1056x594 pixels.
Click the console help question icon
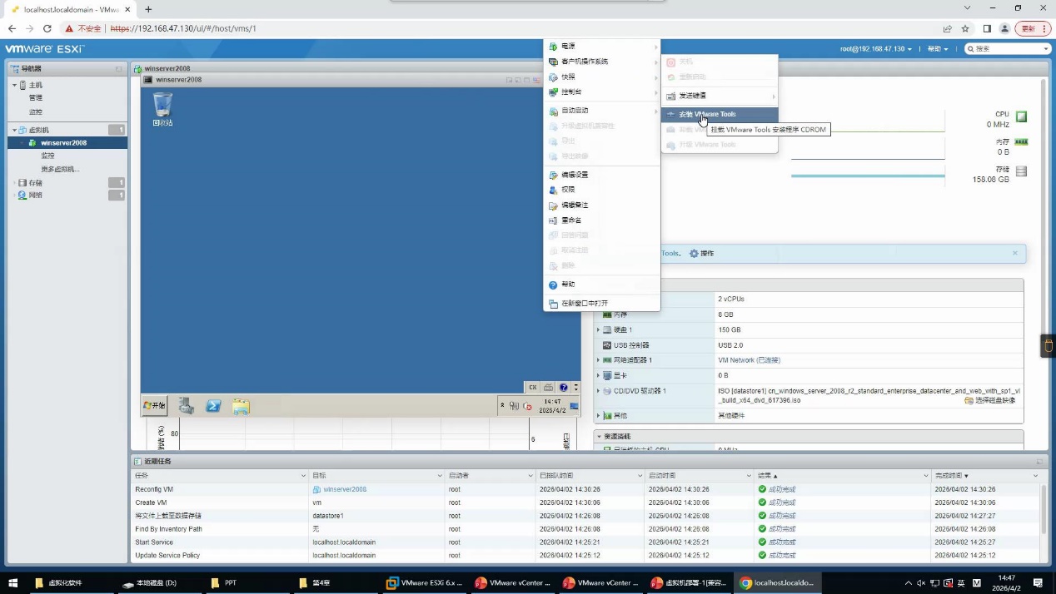click(x=564, y=388)
